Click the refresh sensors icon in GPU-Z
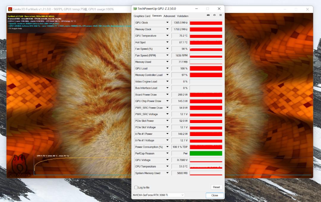Image resolution: width=321 pixels, height=202 pixels. 214,16
